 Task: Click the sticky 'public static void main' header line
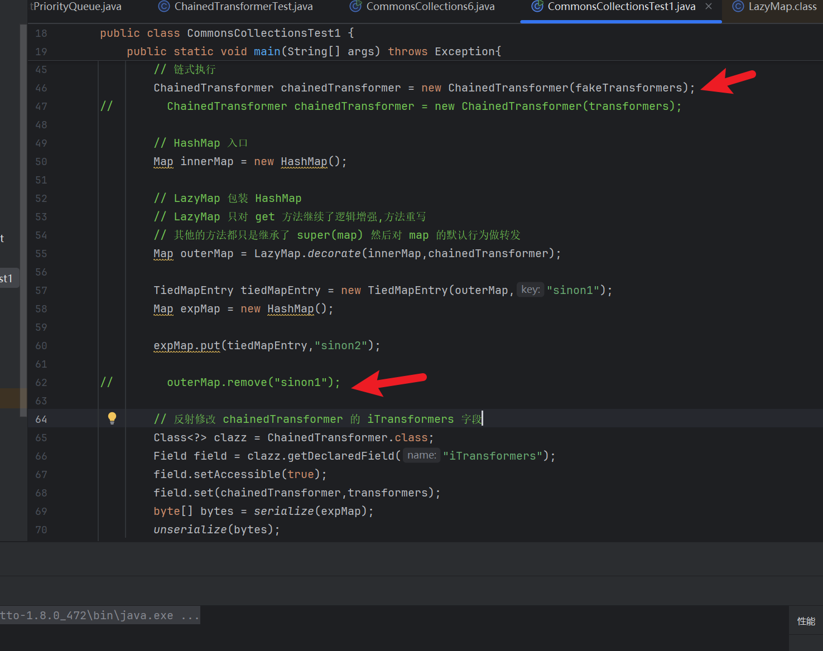pos(314,51)
